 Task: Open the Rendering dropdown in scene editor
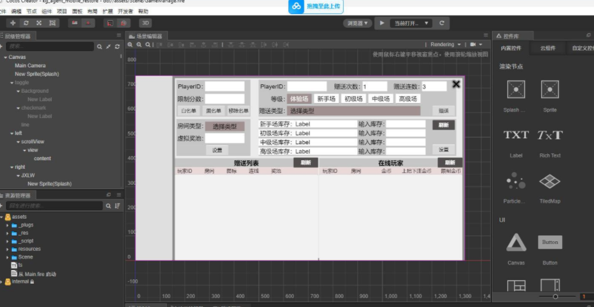click(445, 45)
